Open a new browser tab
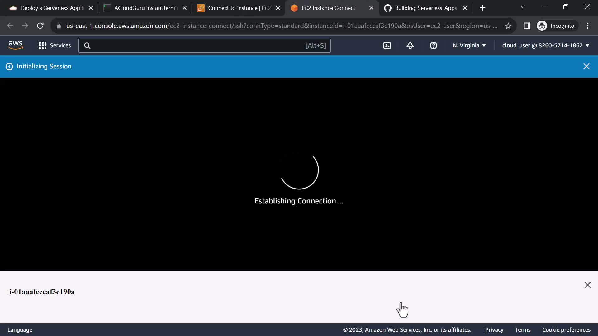598x336 pixels. 482,8
